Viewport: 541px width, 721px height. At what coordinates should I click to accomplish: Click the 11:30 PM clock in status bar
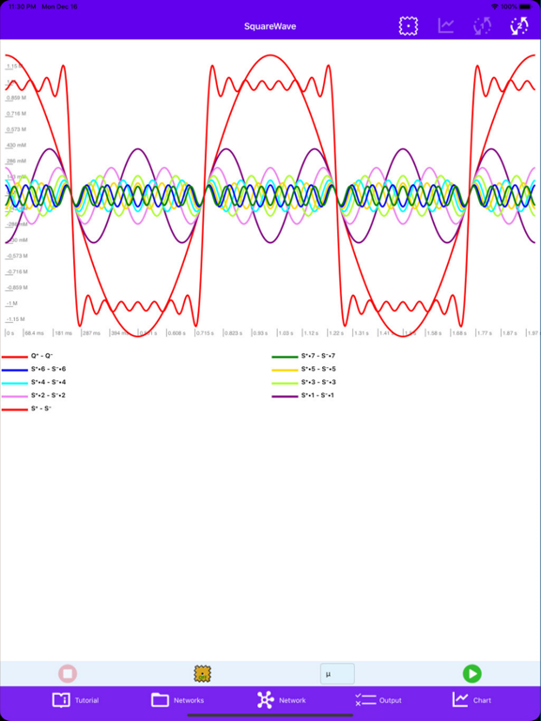coord(22,7)
